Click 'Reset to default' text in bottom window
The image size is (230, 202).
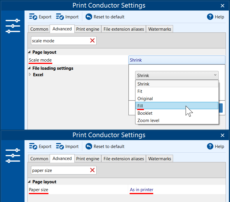(x=109, y=147)
